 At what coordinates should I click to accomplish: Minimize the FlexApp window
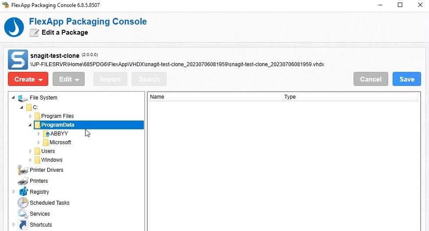tap(380, 5)
